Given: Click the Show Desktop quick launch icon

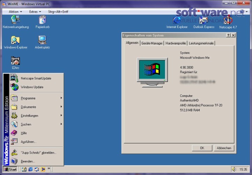Looking at the screenshot, I should pos(24,169).
